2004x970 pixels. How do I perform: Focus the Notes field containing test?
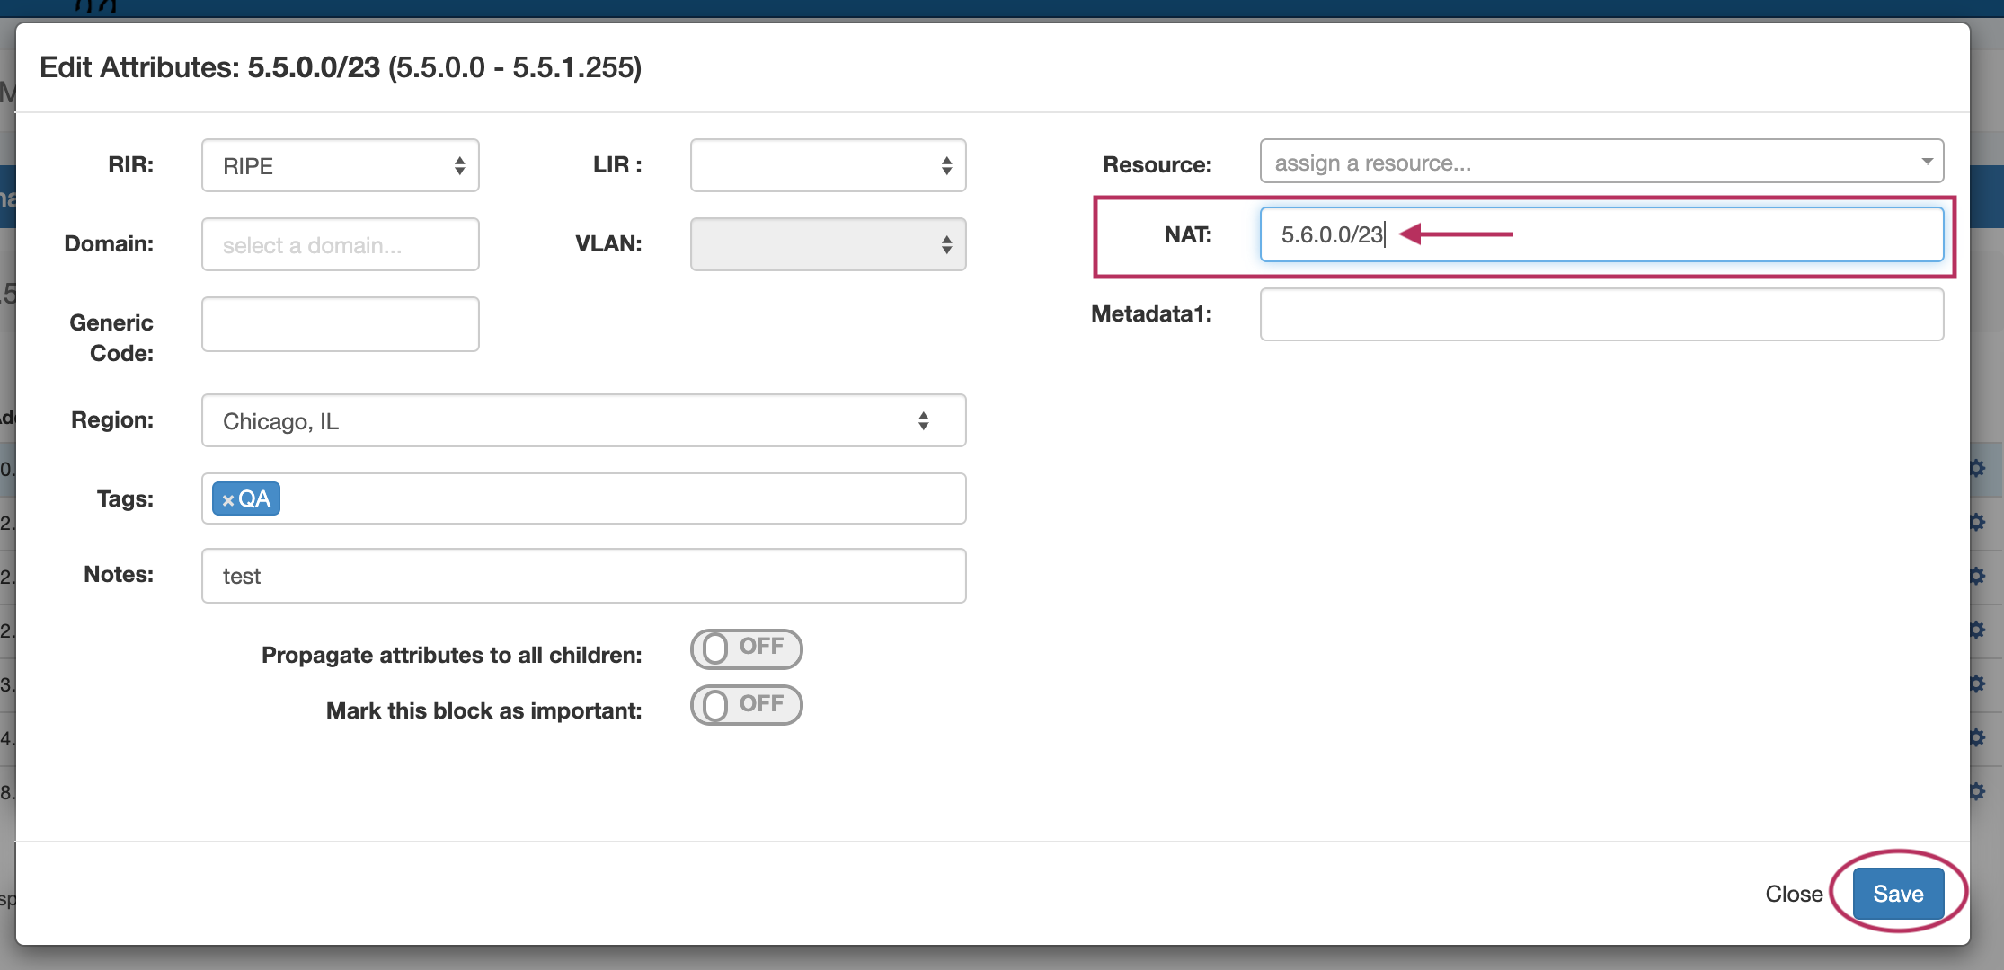point(582,576)
